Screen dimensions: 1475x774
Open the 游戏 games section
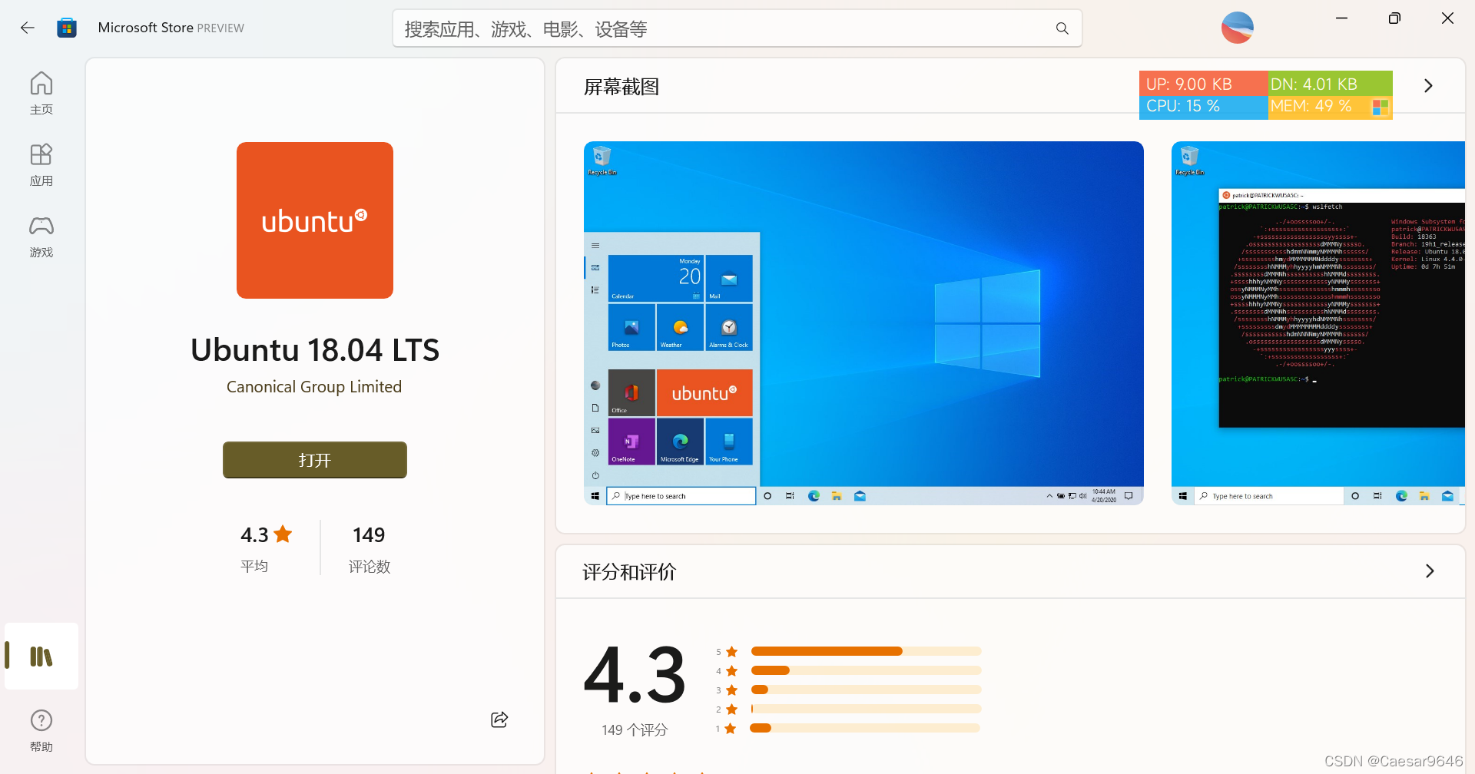point(41,235)
